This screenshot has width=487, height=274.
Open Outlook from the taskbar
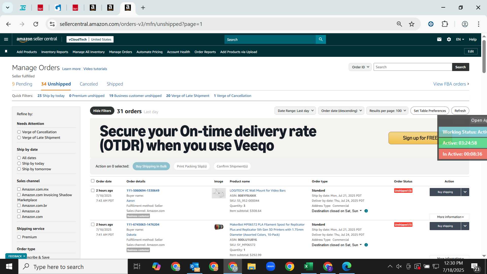pyautogui.click(x=195, y=267)
